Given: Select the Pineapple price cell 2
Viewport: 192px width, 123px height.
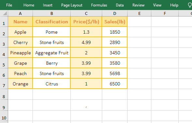Looking at the screenshot, I should point(86,53).
